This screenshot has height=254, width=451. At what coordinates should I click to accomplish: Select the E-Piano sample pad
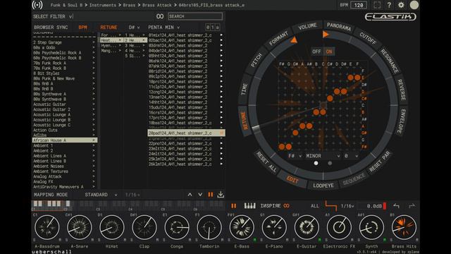pyautogui.click(x=274, y=227)
